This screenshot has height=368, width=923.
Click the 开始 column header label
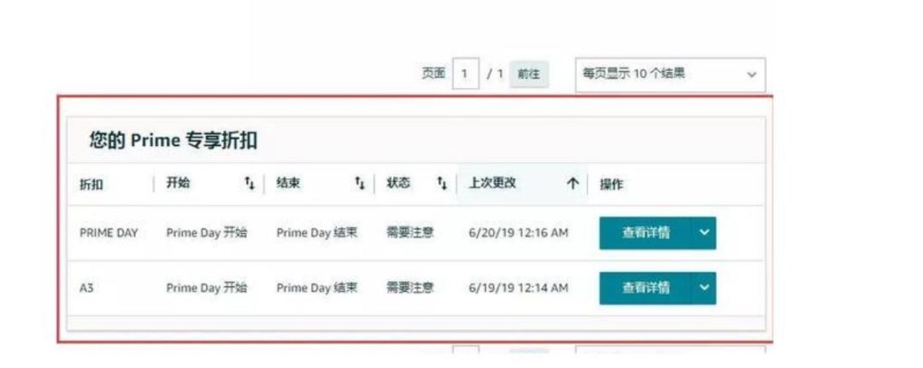click(x=178, y=183)
